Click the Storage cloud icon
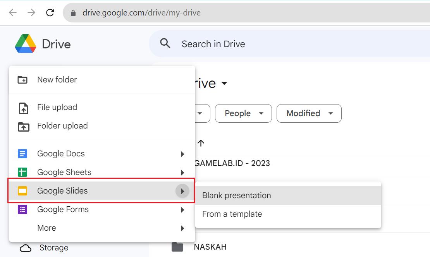 tap(24, 248)
